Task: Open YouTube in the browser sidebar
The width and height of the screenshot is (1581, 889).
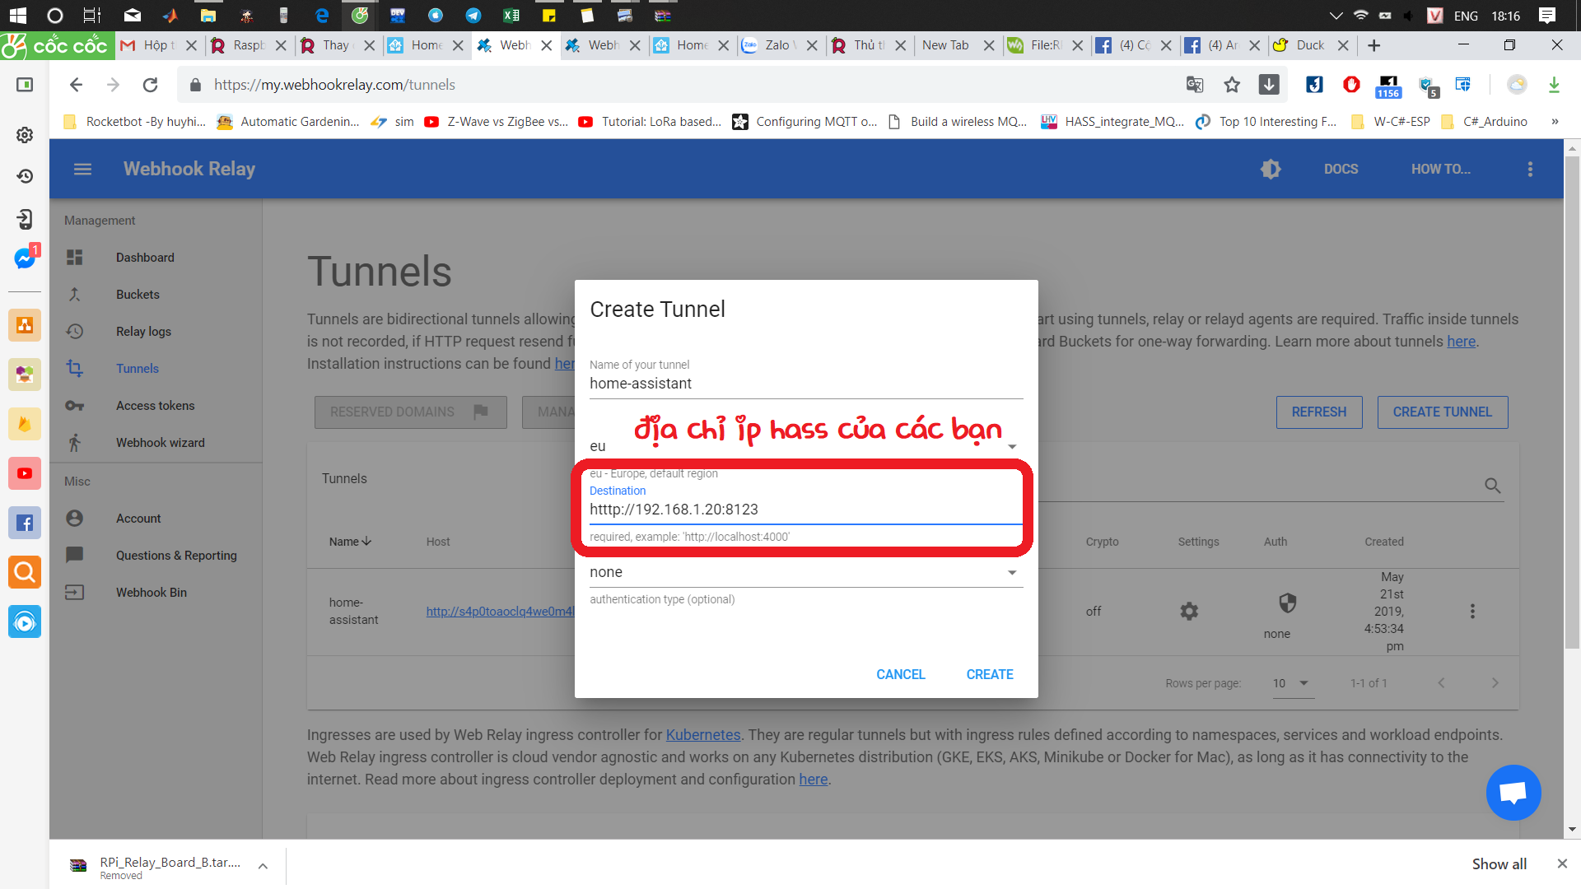Action: pos(25,473)
